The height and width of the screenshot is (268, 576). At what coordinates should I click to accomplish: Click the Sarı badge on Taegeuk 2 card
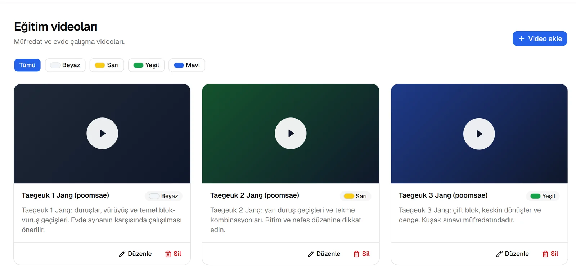[355, 196]
